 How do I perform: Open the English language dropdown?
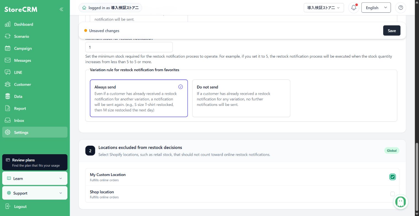pos(376,8)
